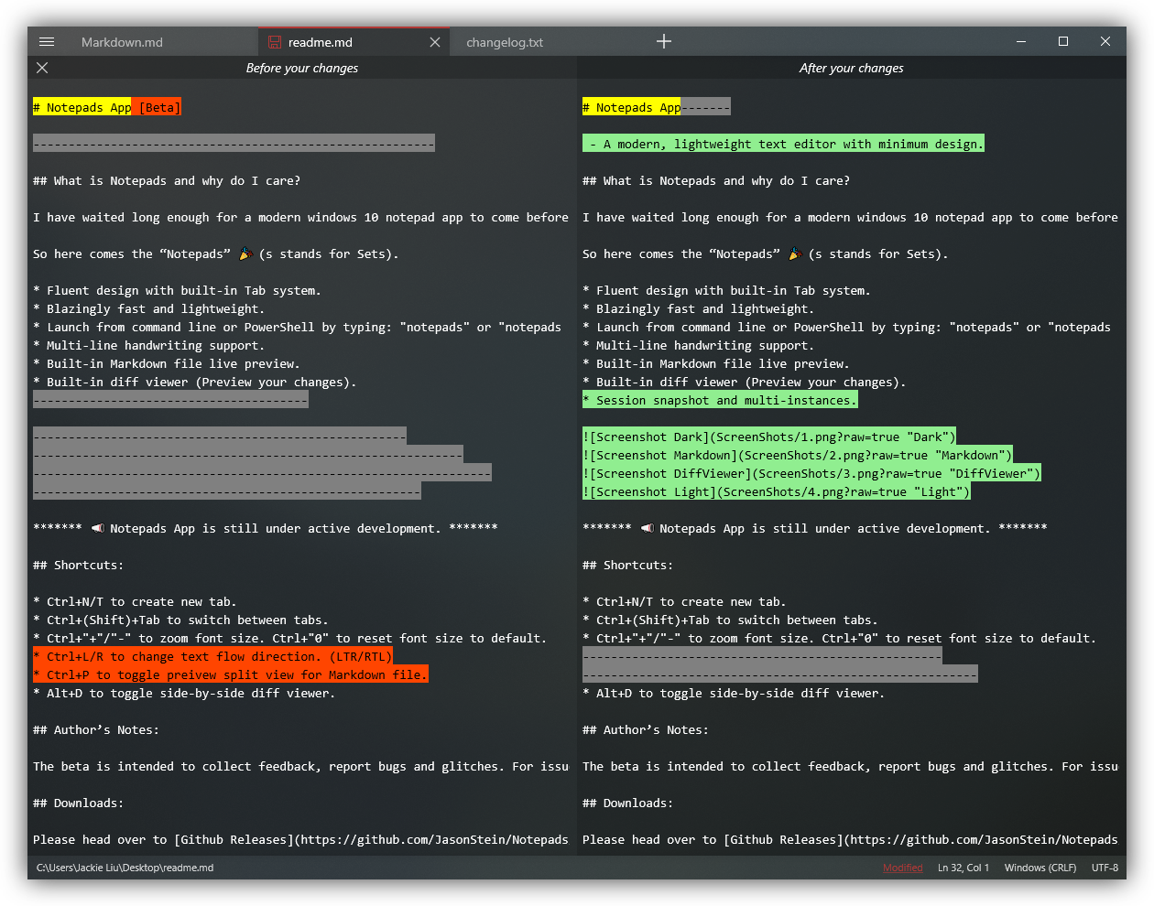
Task: Click 'The beta is intended' line in left pane
Action: tap(300, 766)
